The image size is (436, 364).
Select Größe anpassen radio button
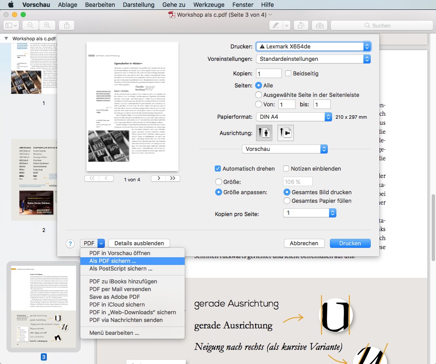point(219,192)
